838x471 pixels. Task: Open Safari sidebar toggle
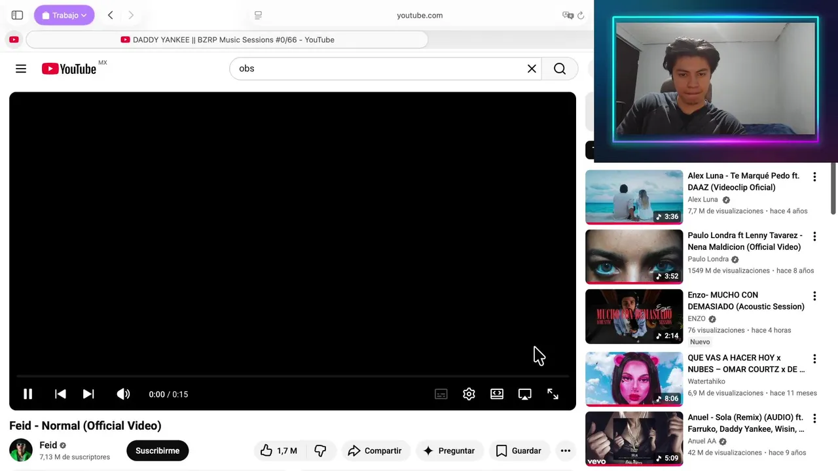coord(18,15)
